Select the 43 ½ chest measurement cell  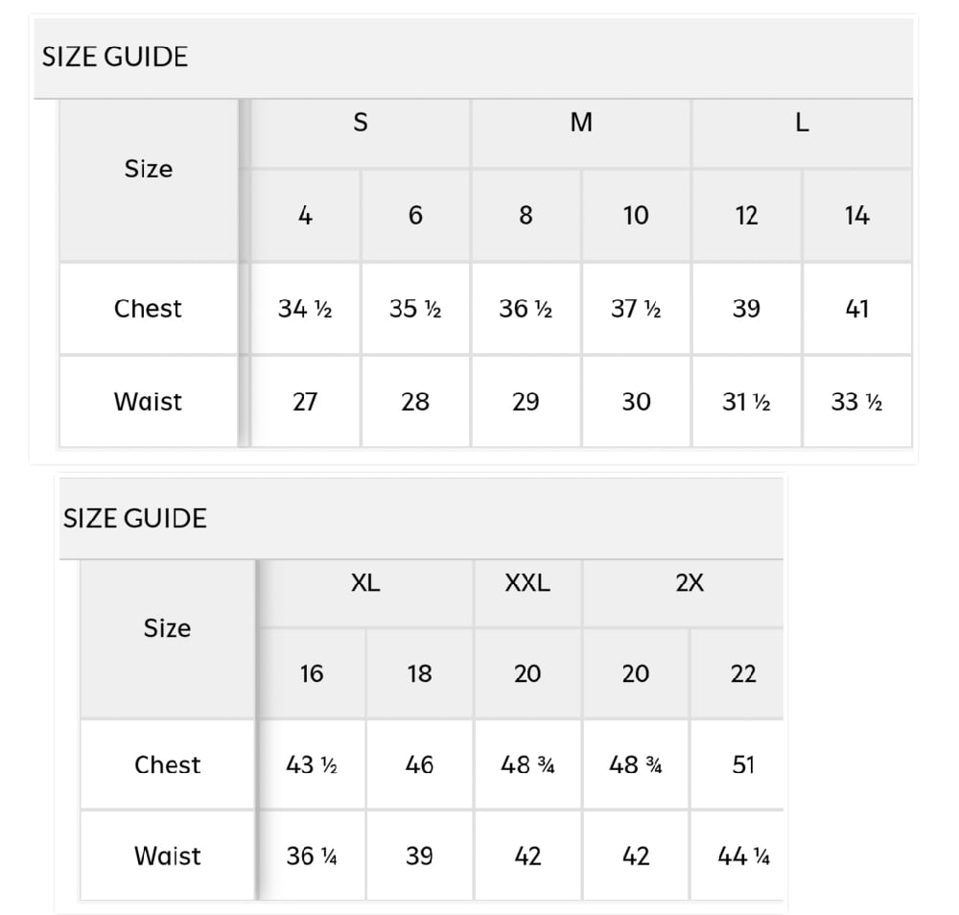(312, 764)
